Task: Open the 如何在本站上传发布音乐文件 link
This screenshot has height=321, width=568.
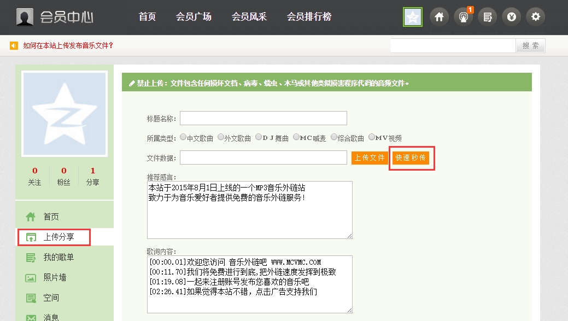Action: pyautogui.click(x=68, y=45)
